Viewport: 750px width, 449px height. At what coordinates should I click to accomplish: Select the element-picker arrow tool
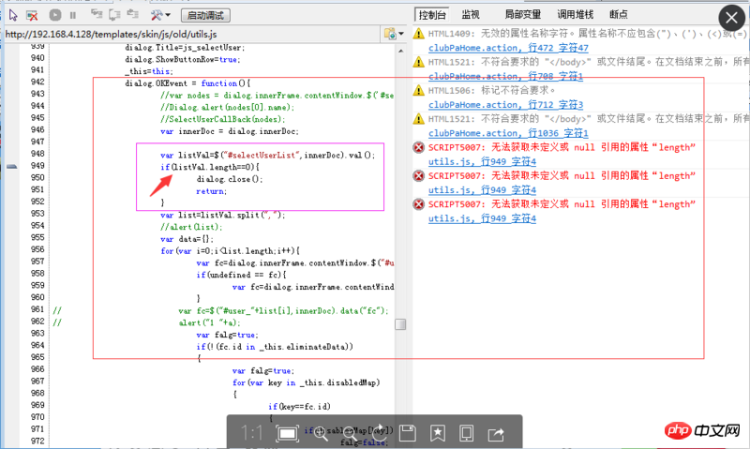13,15
